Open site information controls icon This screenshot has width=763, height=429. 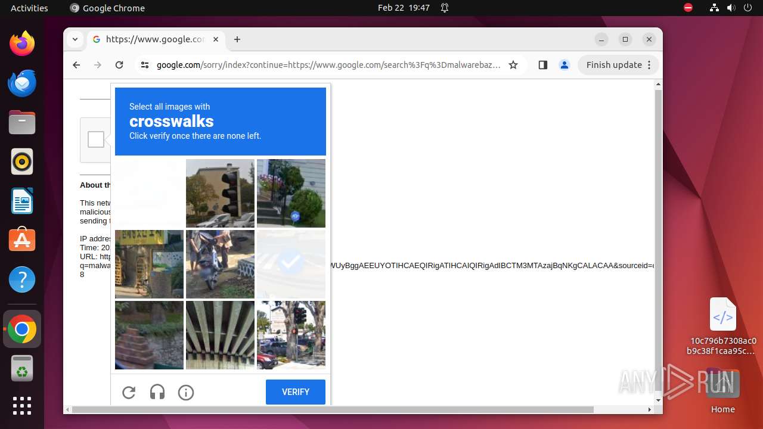point(145,65)
